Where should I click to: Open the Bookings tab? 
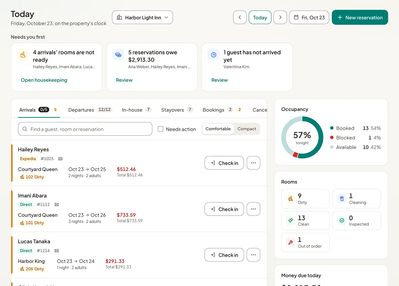coord(223,110)
